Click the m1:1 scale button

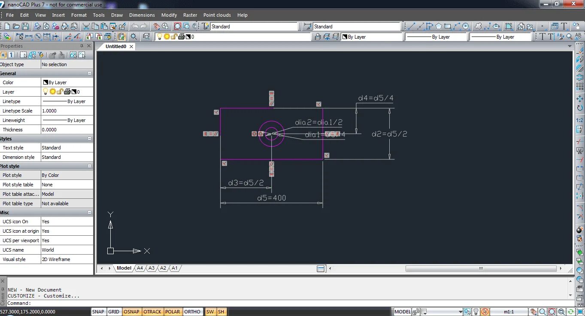509,312
